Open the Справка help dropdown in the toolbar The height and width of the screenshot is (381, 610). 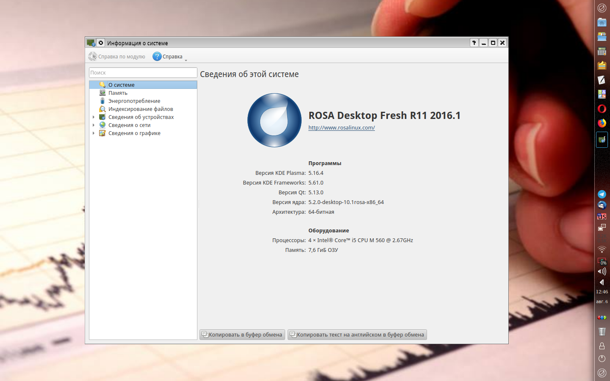pos(170,56)
